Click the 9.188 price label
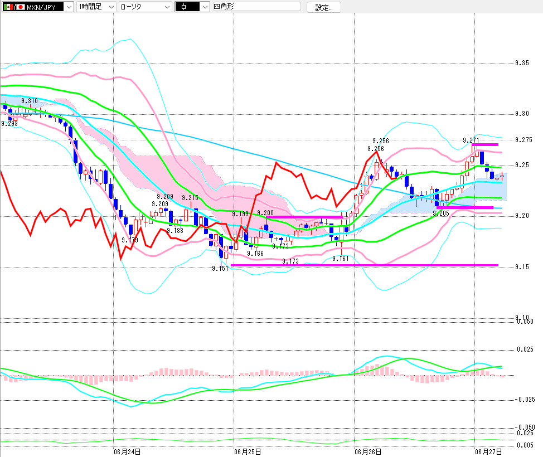The image size is (543, 457). point(175,231)
